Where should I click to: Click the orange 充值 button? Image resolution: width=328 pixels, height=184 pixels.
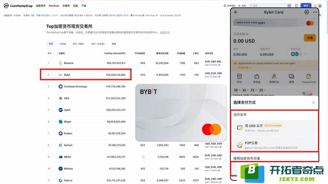309,38
